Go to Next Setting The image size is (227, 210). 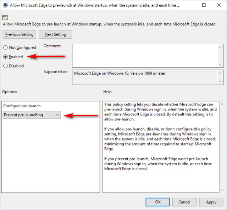55,34
